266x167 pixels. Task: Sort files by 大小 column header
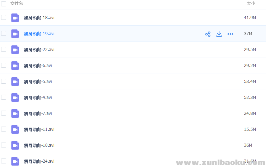coord(251,4)
